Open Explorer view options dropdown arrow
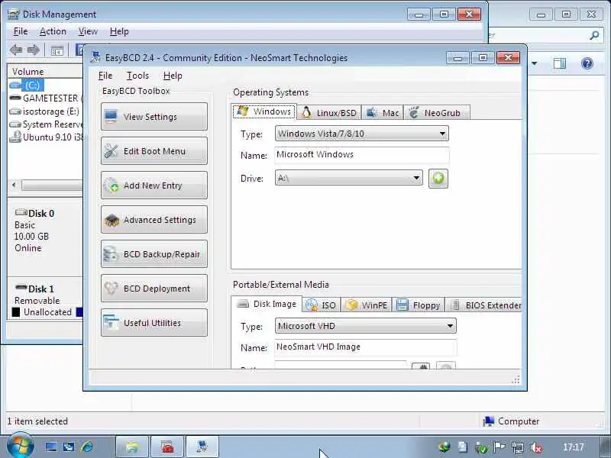 534,63
